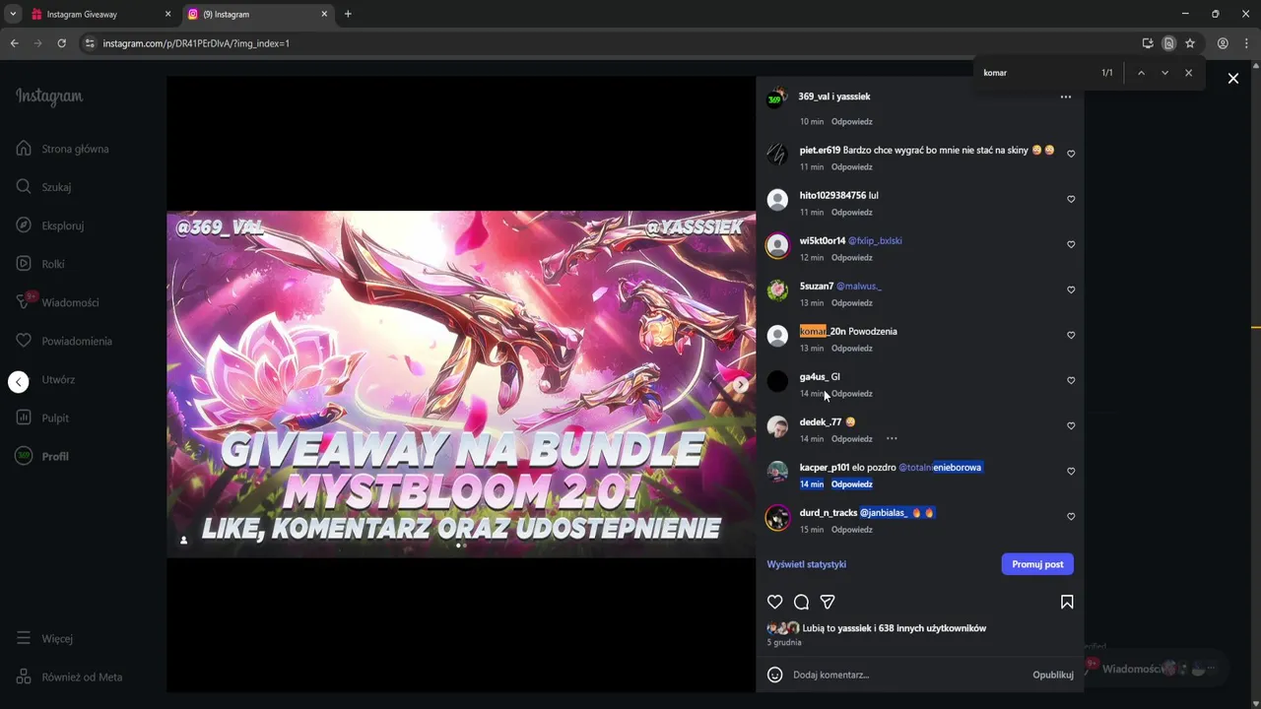
Task: Reload the page in Chrome
Action: click(x=61, y=43)
